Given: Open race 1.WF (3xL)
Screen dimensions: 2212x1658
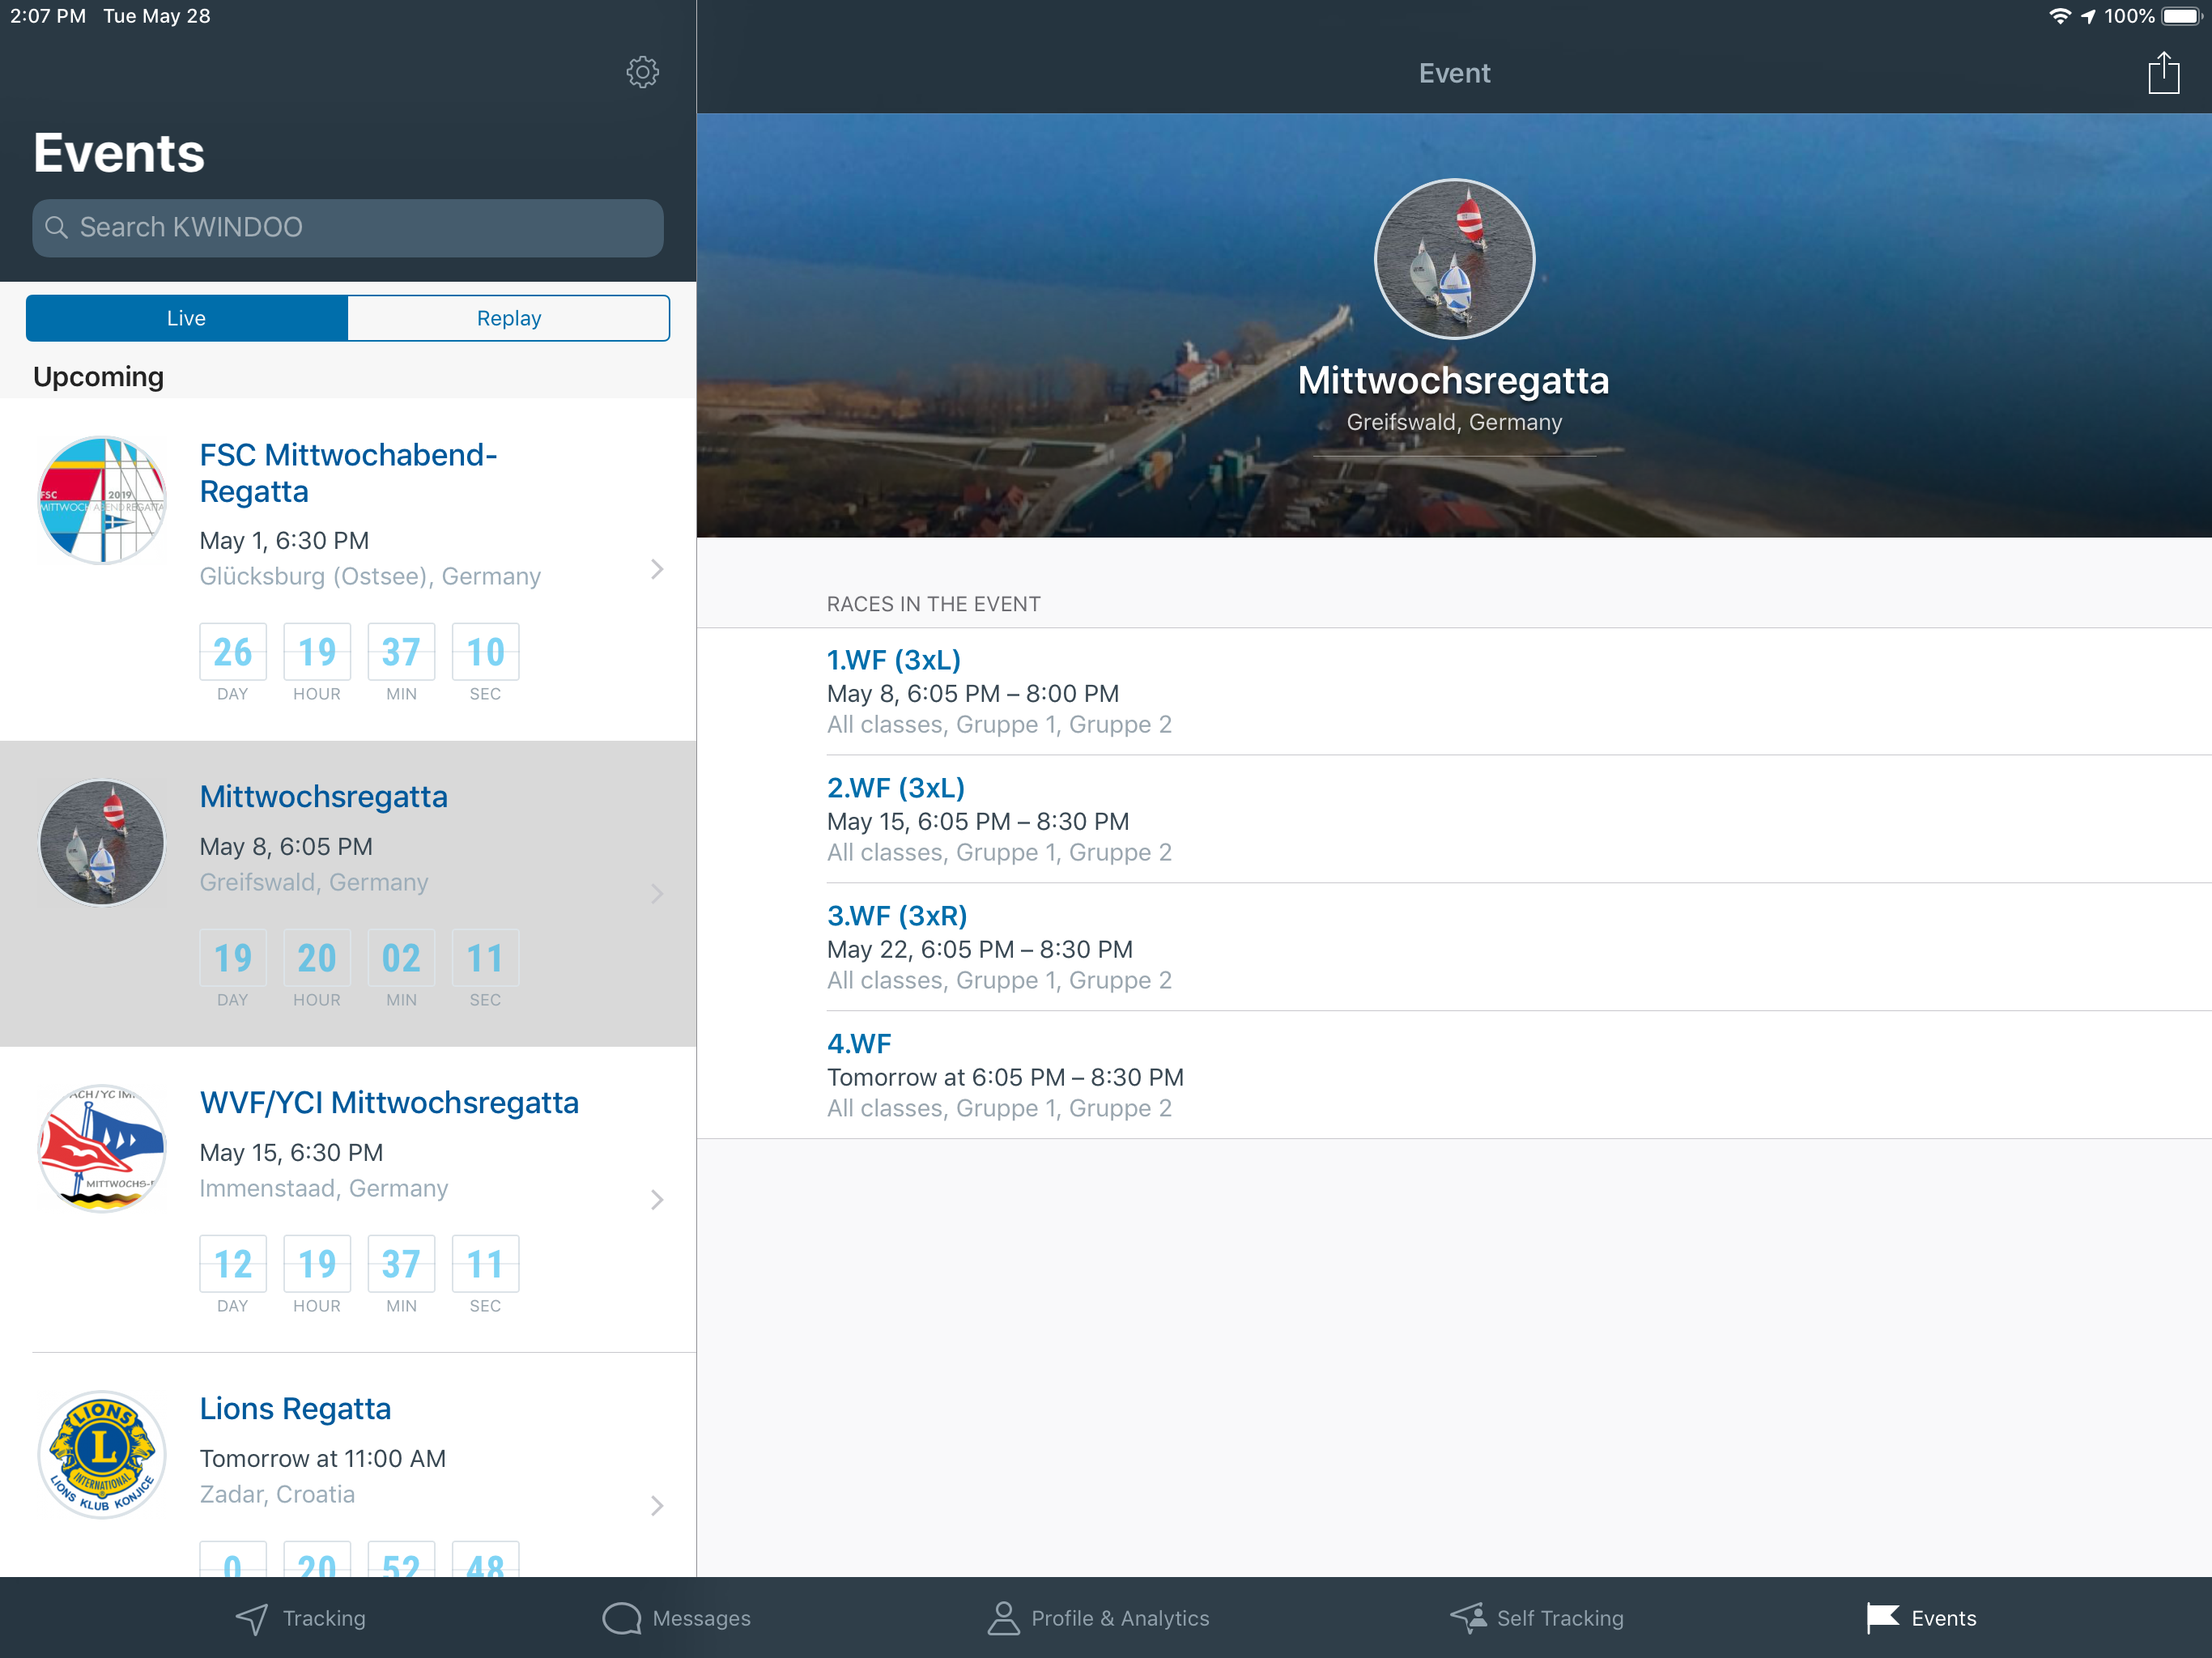Looking at the screenshot, I should click(x=893, y=660).
